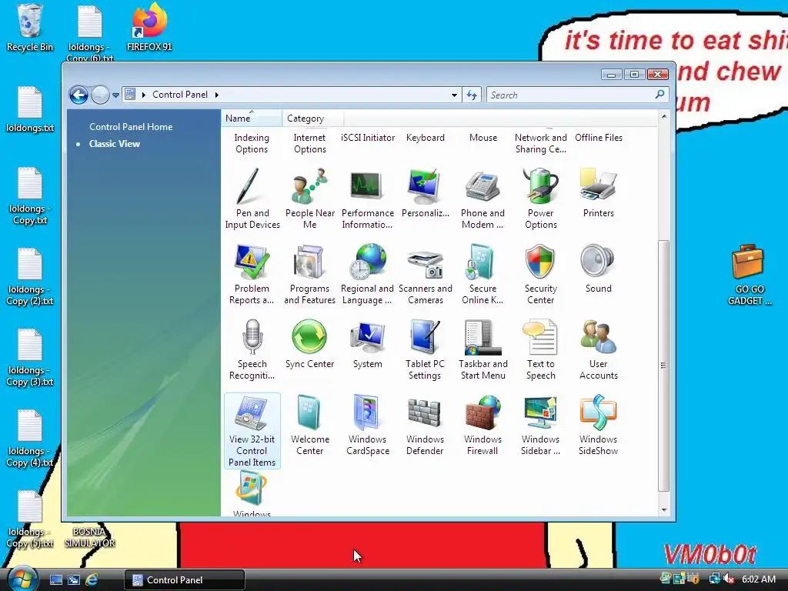Screen dimensions: 788x591
Task: Open Windows Defender
Action: (425, 425)
